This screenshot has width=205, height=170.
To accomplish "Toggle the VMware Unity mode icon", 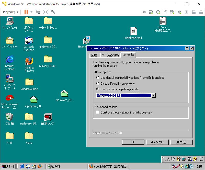I will click(53, 12).
